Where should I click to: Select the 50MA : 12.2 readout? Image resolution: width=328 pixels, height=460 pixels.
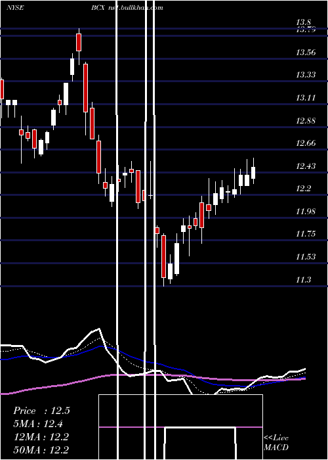[41, 450]
